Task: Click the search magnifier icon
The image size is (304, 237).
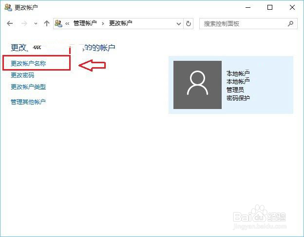Action: [291, 24]
